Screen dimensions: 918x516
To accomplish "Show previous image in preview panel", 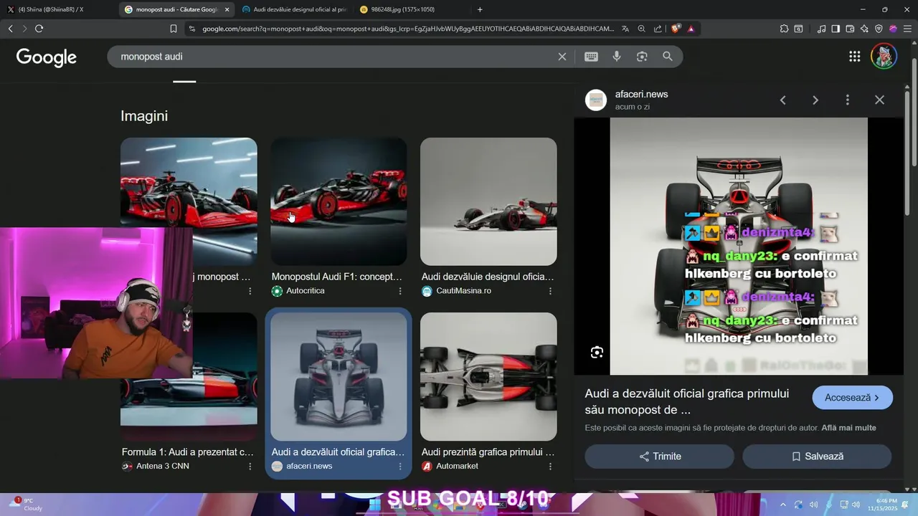I will (782, 100).
